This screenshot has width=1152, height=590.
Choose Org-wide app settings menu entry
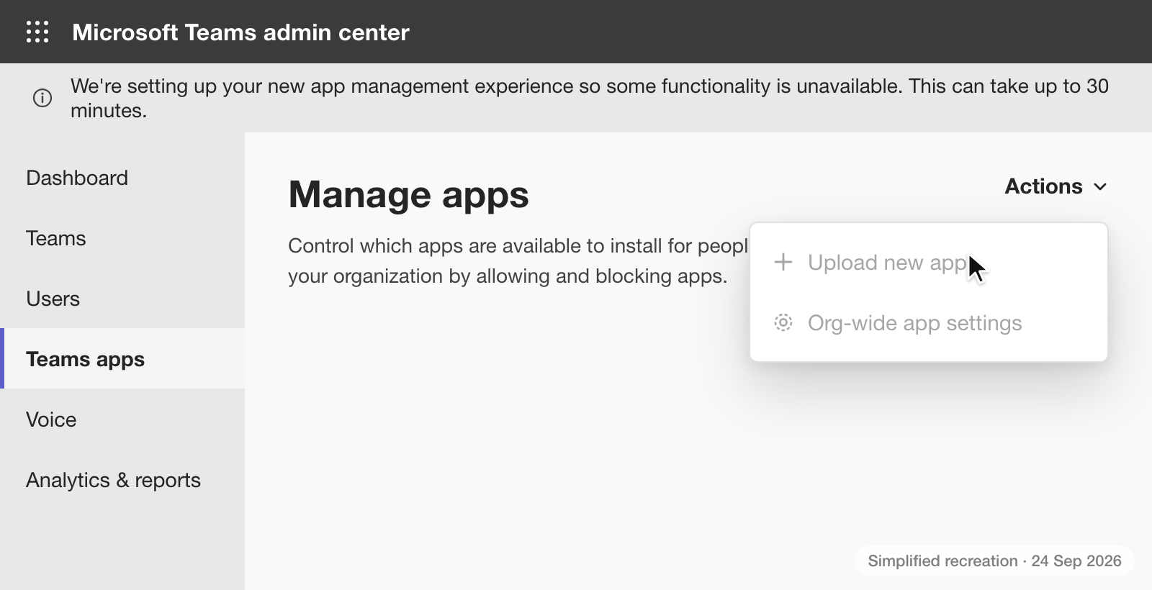pos(929,322)
